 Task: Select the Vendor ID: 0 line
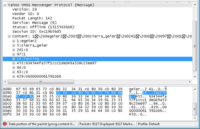(x=26, y=14)
